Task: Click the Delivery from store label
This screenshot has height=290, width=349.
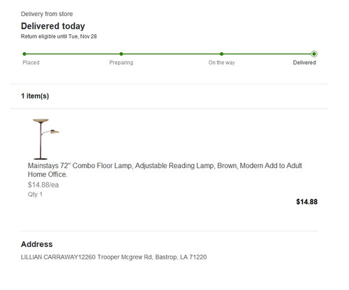Action: [47, 14]
